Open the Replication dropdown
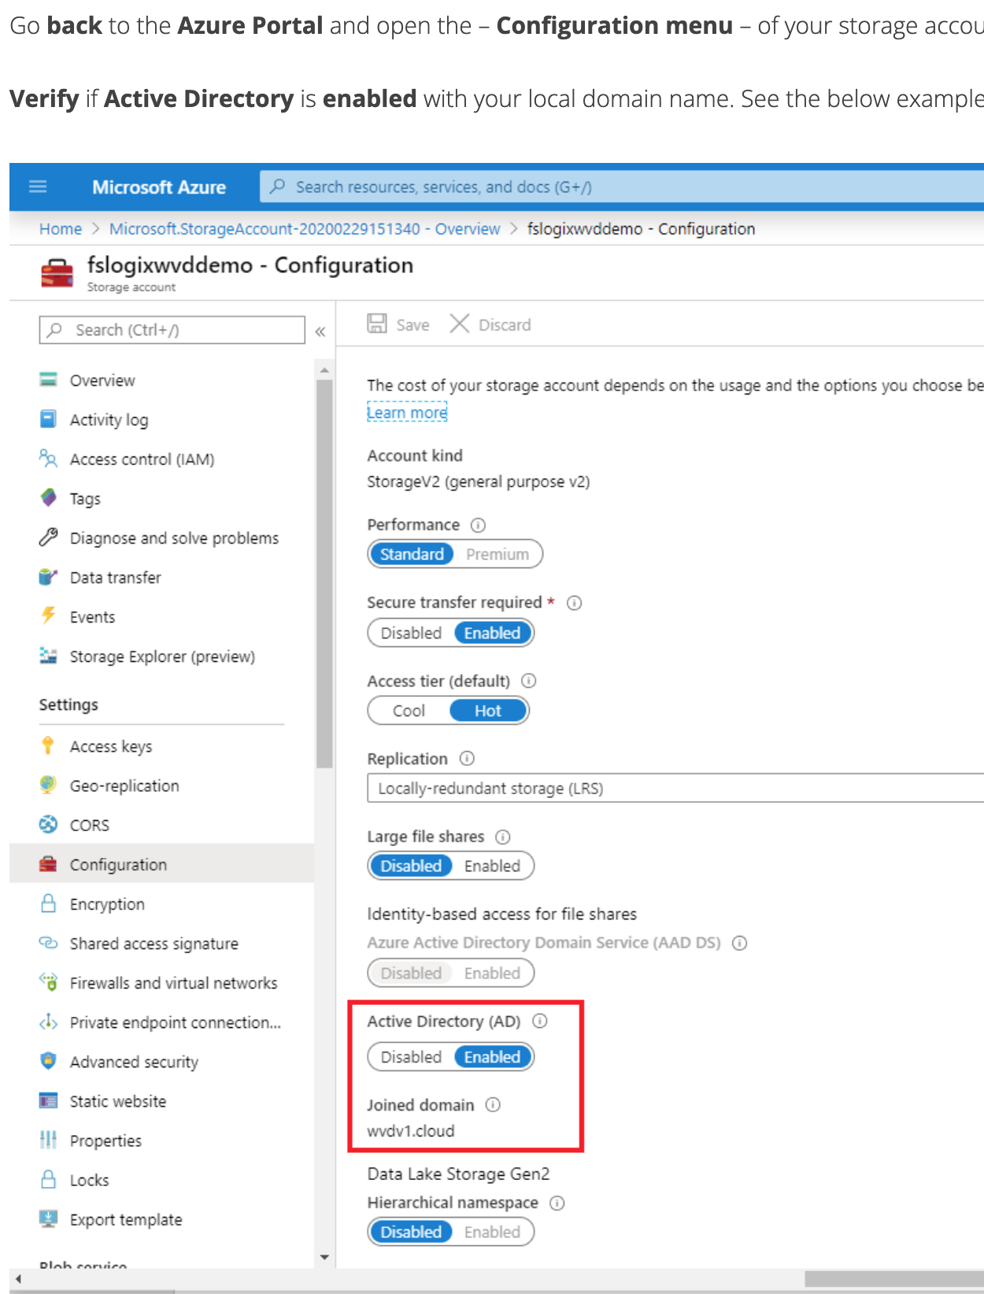 coord(675,788)
